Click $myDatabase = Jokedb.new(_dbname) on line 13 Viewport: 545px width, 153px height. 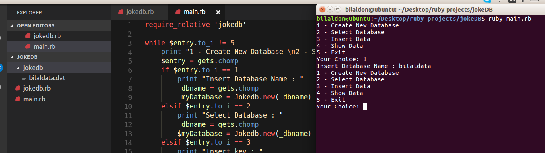pyautogui.click(x=244, y=133)
